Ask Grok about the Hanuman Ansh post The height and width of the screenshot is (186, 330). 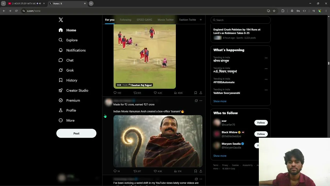196,101
